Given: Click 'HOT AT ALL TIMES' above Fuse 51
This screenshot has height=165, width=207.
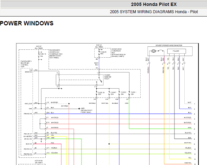Looking at the screenshot, I should [99, 46].
